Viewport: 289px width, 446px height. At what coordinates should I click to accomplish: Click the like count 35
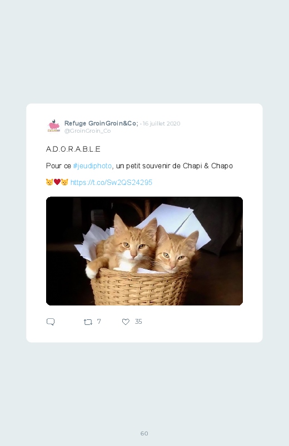[x=138, y=322]
